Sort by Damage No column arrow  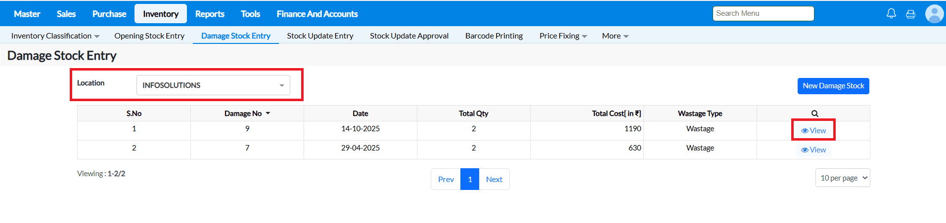coord(268,113)
